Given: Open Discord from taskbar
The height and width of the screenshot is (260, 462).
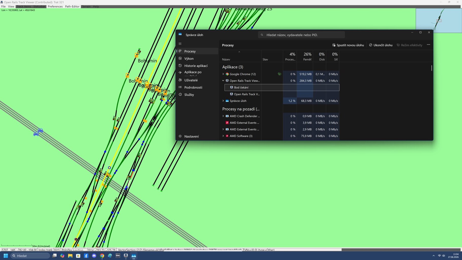Looking at the screenshot, I should 94,256.
